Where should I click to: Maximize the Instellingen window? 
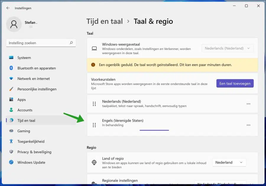246,6
